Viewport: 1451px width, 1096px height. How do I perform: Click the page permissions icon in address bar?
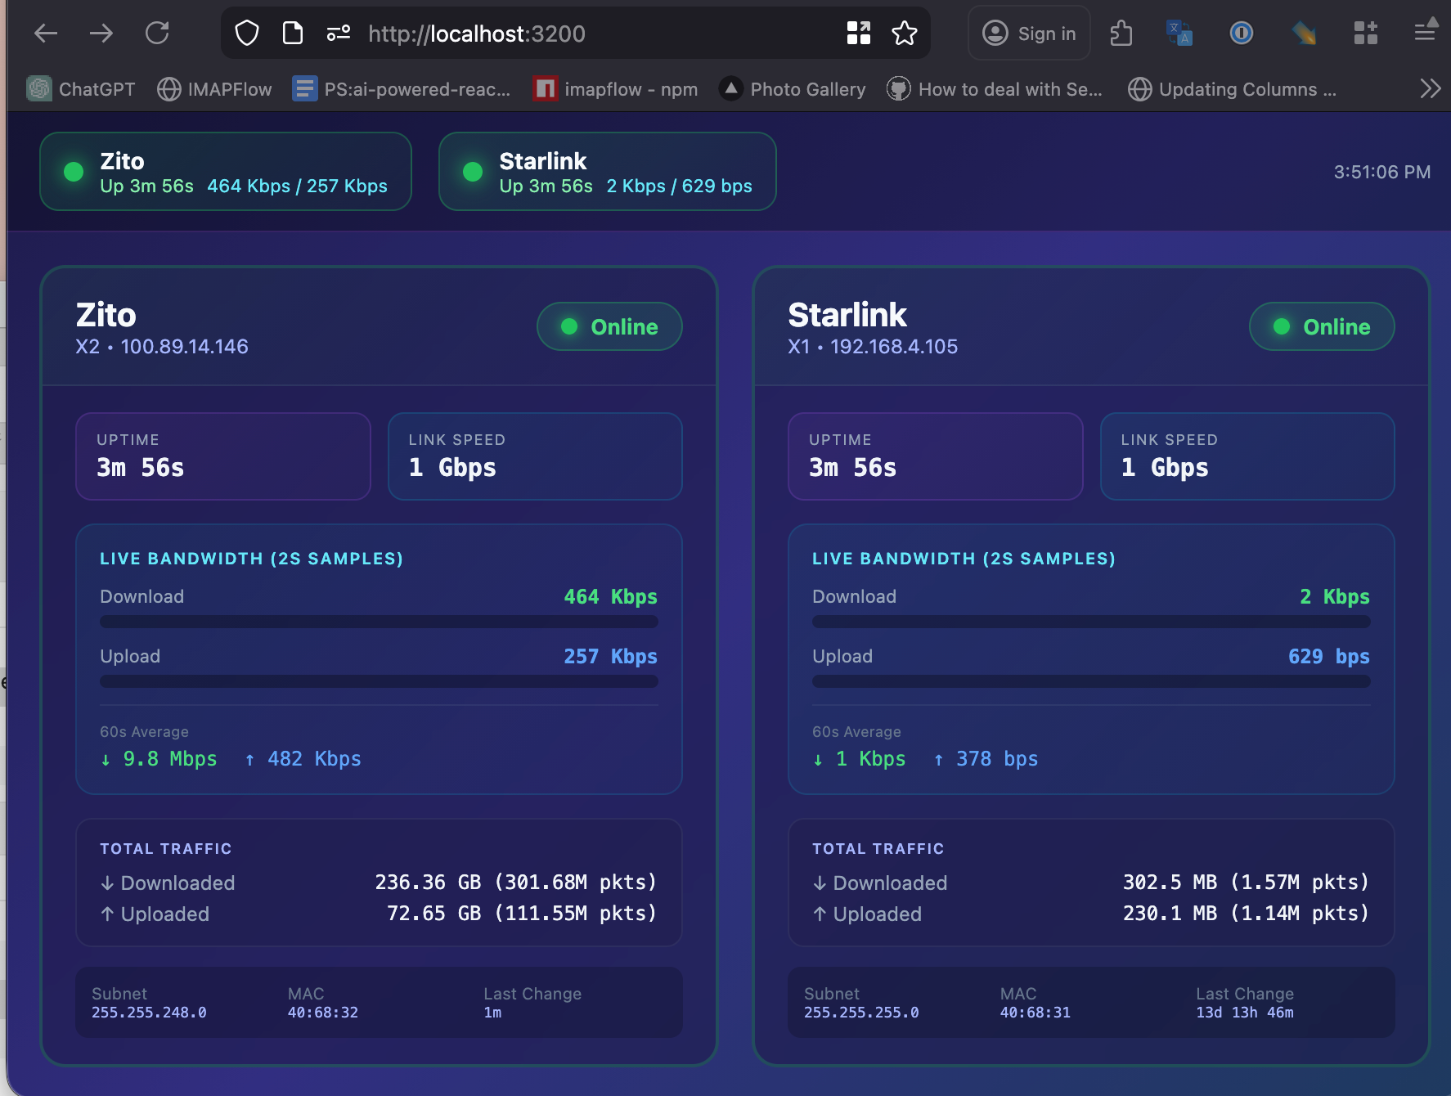click(x=338, y=34)
